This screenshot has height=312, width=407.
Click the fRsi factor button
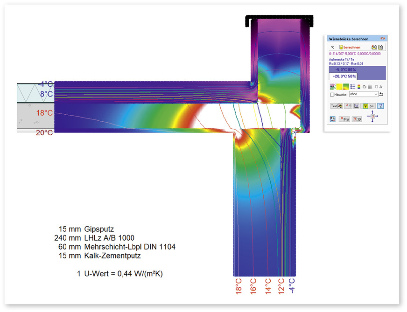(x=345, y=119)
